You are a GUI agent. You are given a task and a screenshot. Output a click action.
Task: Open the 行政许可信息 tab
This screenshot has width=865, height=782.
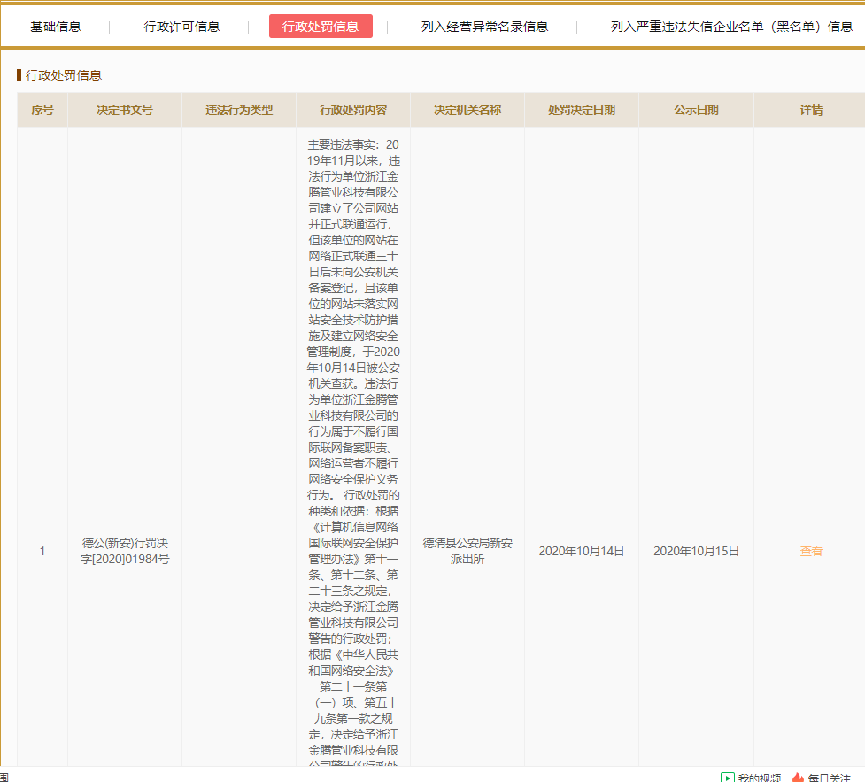(181, 27)
